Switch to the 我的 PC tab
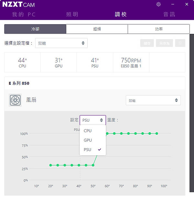This screenshot has width=194, height=198. [x=24, y=14]
